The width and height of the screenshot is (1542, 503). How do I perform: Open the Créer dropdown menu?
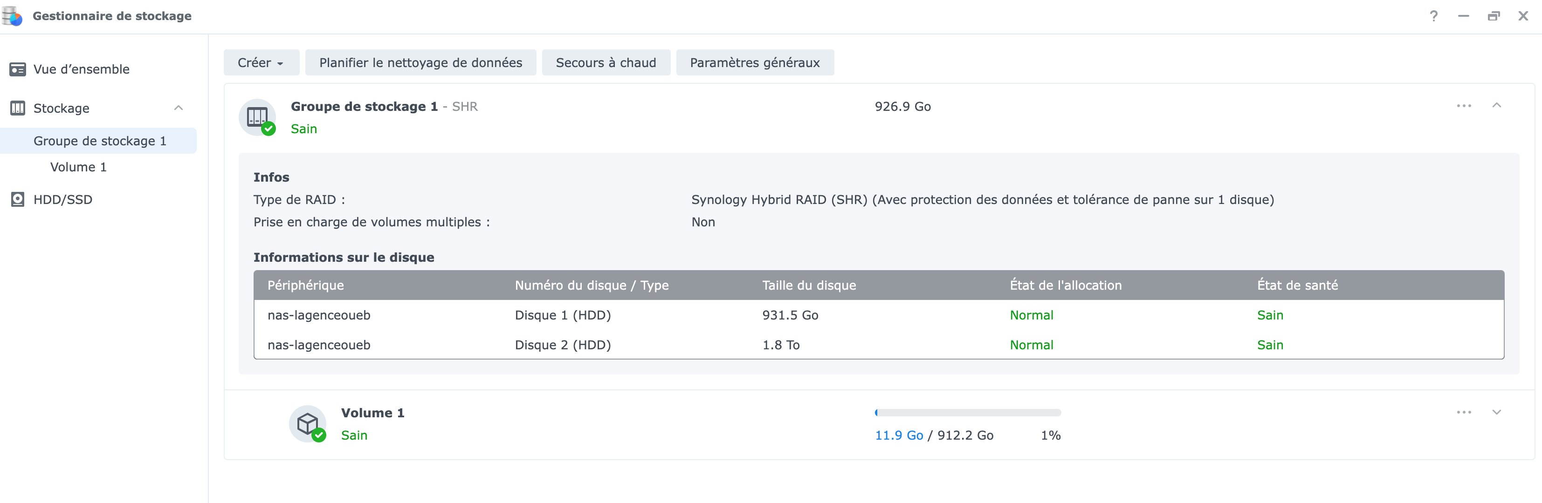[x=261, y=63]
